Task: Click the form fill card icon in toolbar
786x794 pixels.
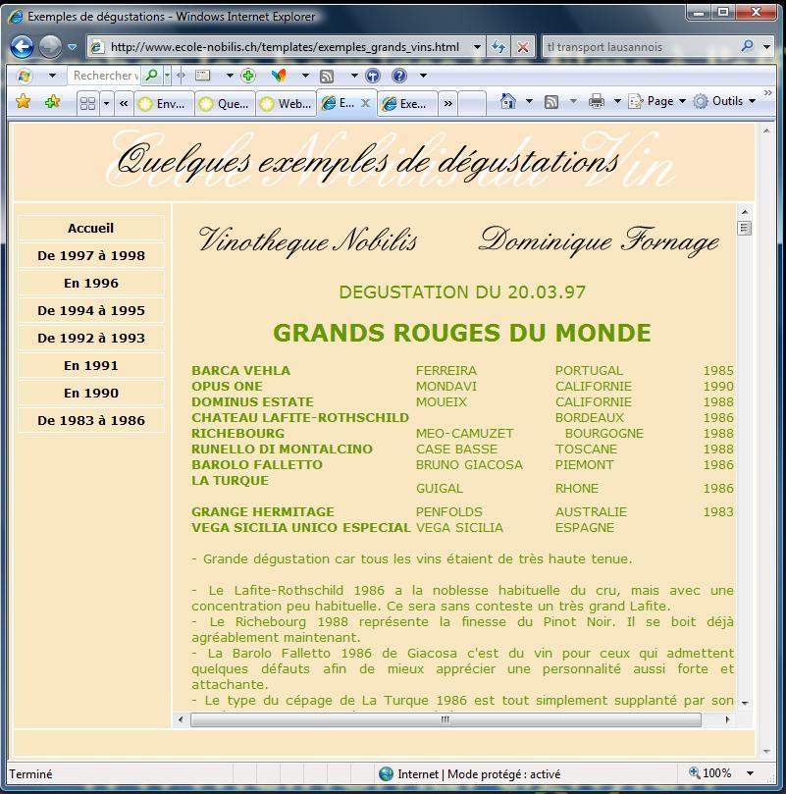Action: click(202, 76)
